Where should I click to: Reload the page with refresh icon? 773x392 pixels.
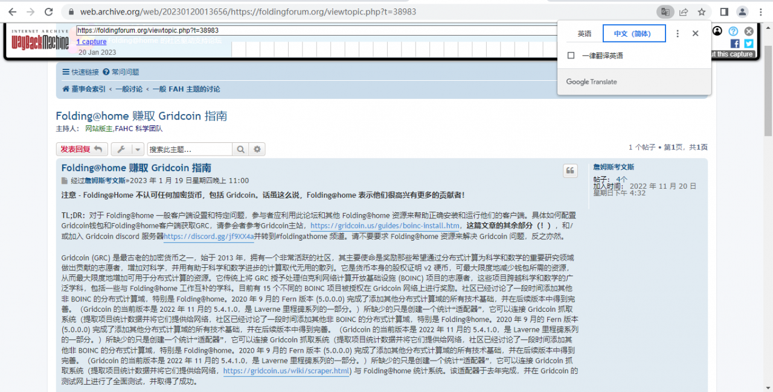pos(49,11)
